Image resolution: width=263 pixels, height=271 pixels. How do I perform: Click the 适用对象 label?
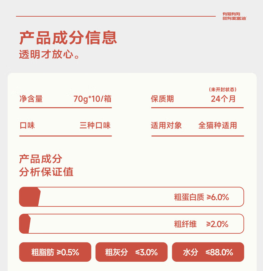click(166, 126)
